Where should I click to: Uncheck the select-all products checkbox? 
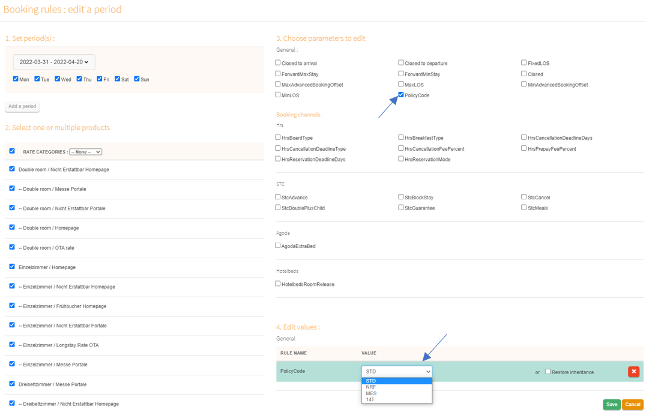12,151
